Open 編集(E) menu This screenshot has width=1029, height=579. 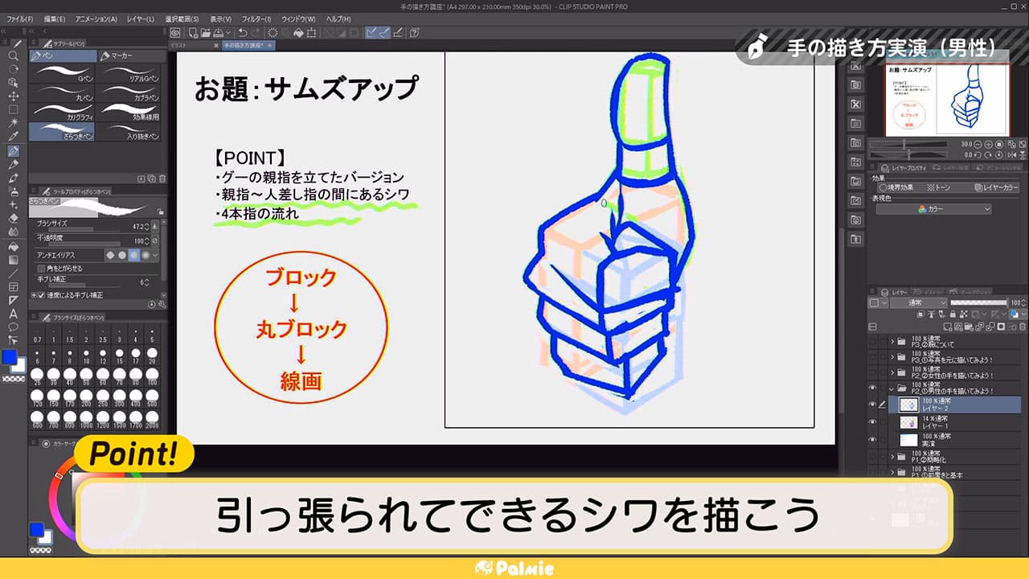(55, 18)
